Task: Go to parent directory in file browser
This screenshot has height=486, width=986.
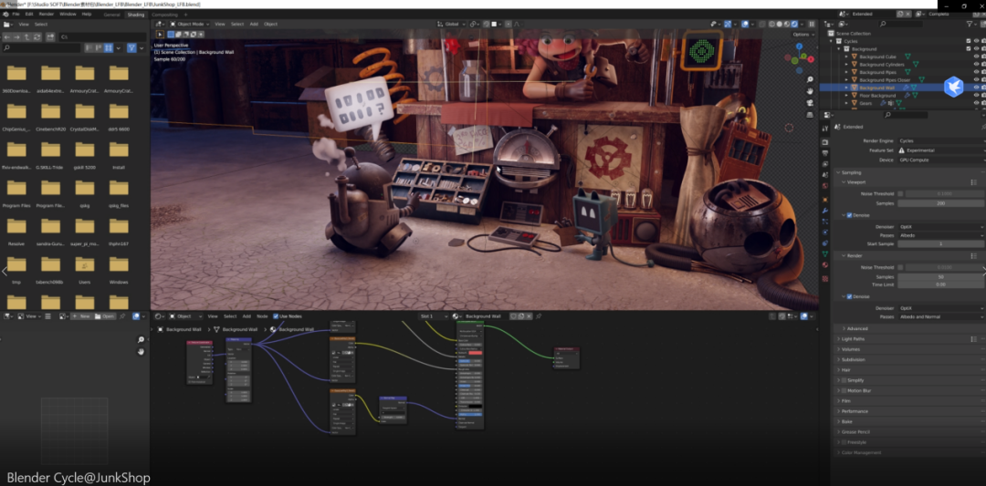Action: click(x=27, y=37)
